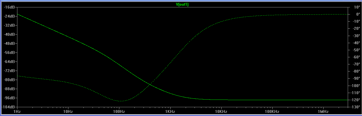The height and width of the screenshot is (116, 362).
Task: Click the -88dB magnitude axis label
Action: (9, 89)
